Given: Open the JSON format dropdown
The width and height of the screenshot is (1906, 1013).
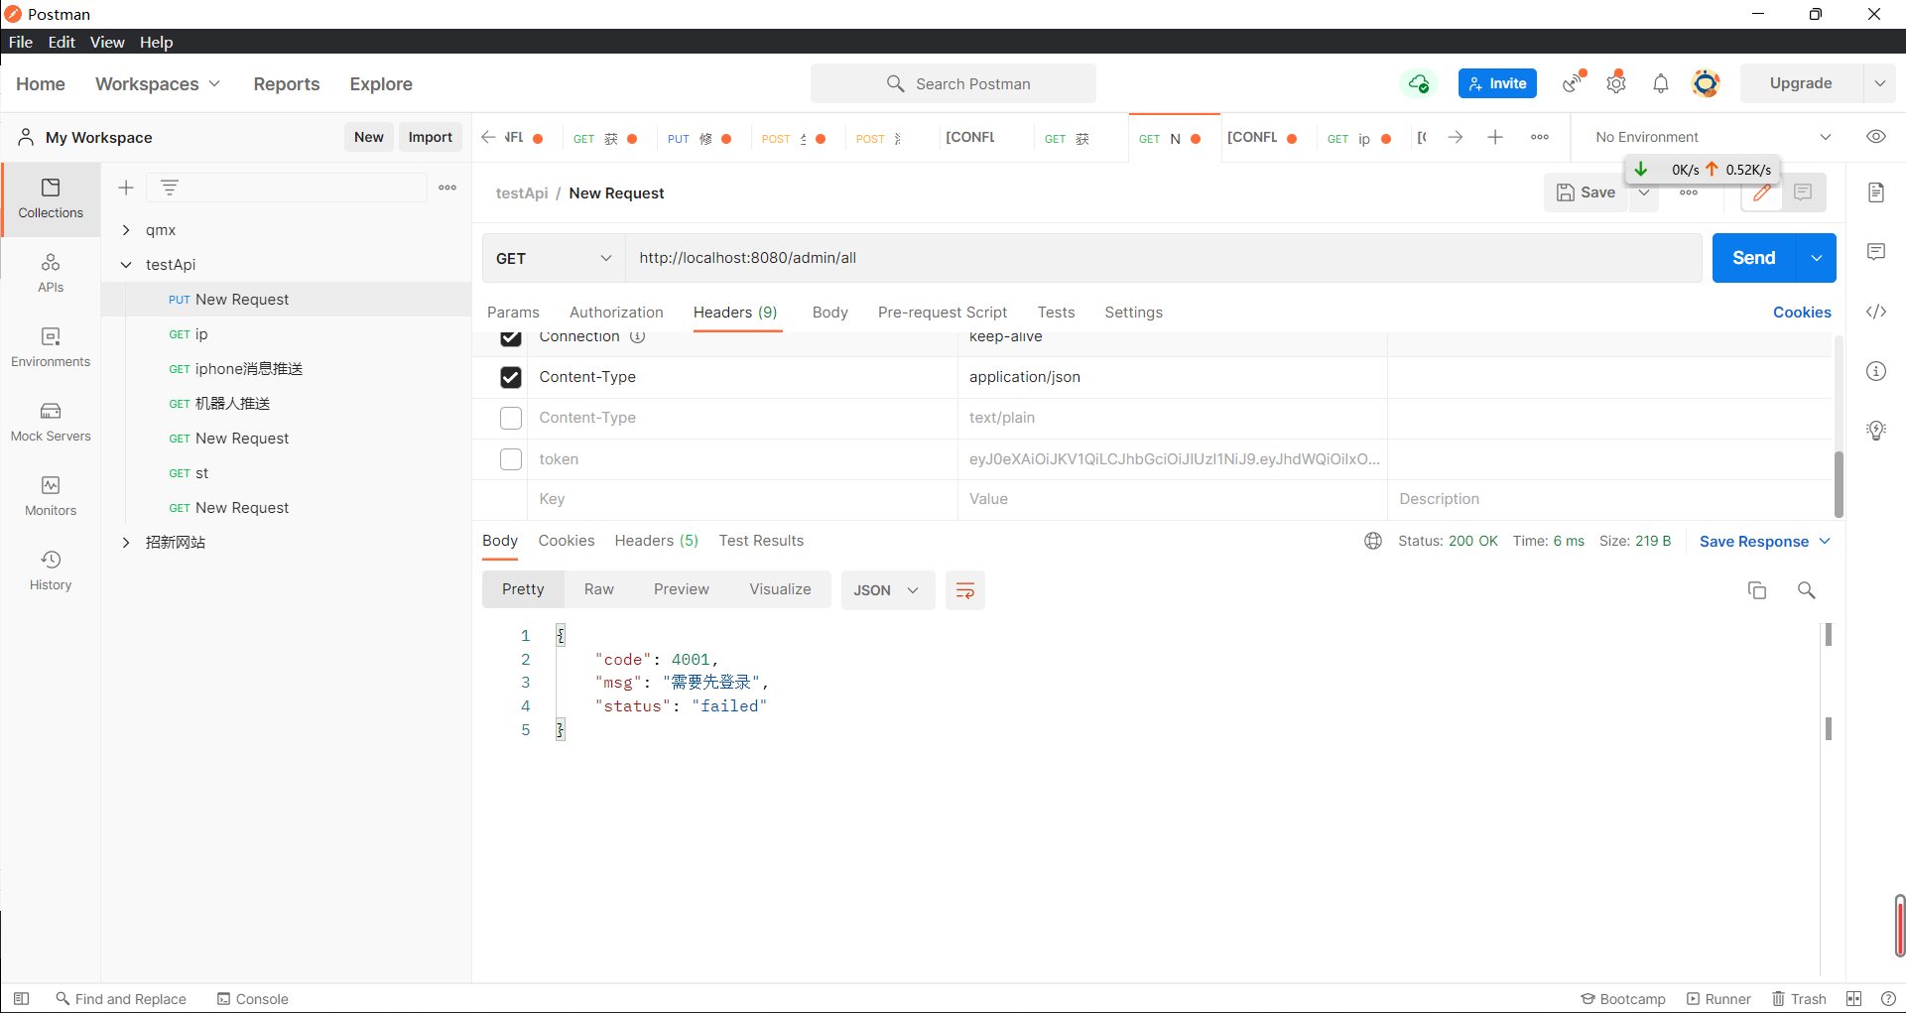Looking at the screenshot, I should (x=887, y=590).
